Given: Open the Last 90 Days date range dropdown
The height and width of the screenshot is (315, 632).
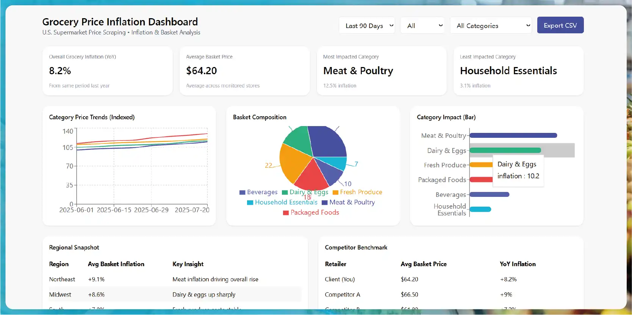Looking at the screenshot, I should click(x=367, y=25).
